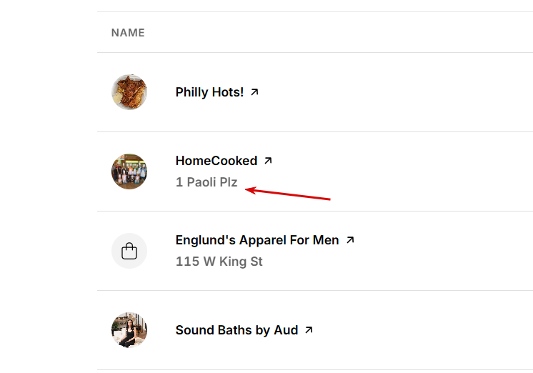Open the Philly Hots! food photo thumbnail

129,92
